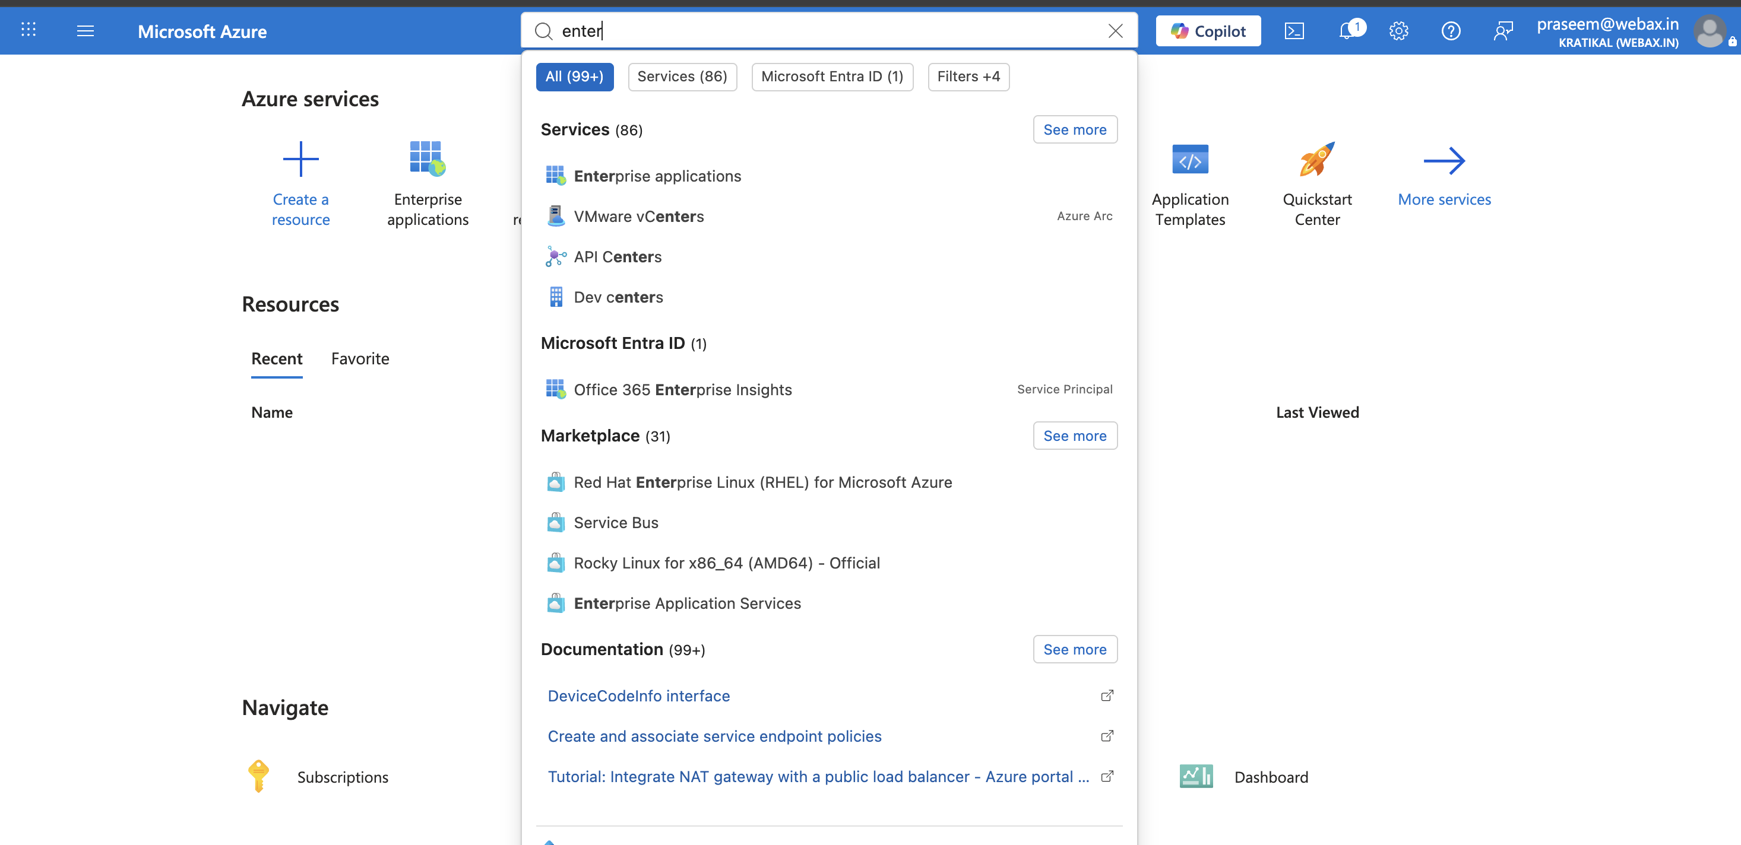Expand the Filters +4 options
The height and width of the screenshot is (845, 1741).
coord(968,77)
